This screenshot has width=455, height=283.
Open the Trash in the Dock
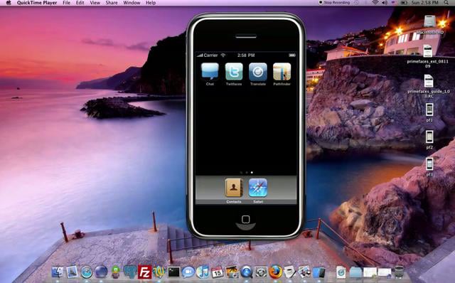pyautogui.click(x=399, y=272)
